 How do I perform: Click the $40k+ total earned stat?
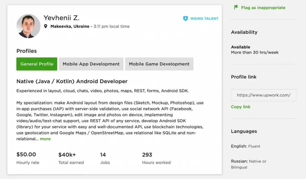pos(67,155)
